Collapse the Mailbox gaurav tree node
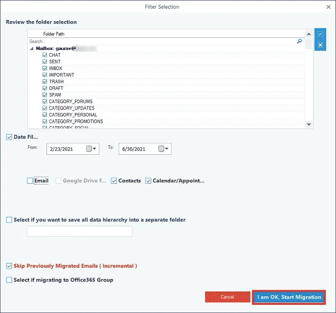Screen dimensions: 336x313 click(32, 49)
